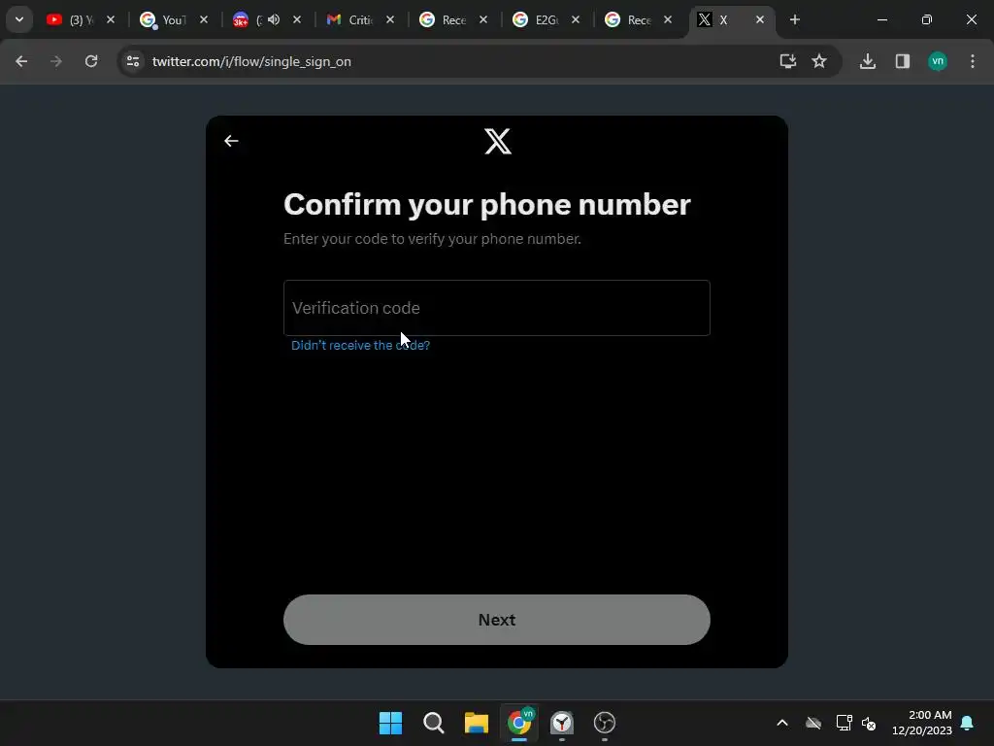
Task: Bookmark this page with the star icon
Action: pos(819,61)
